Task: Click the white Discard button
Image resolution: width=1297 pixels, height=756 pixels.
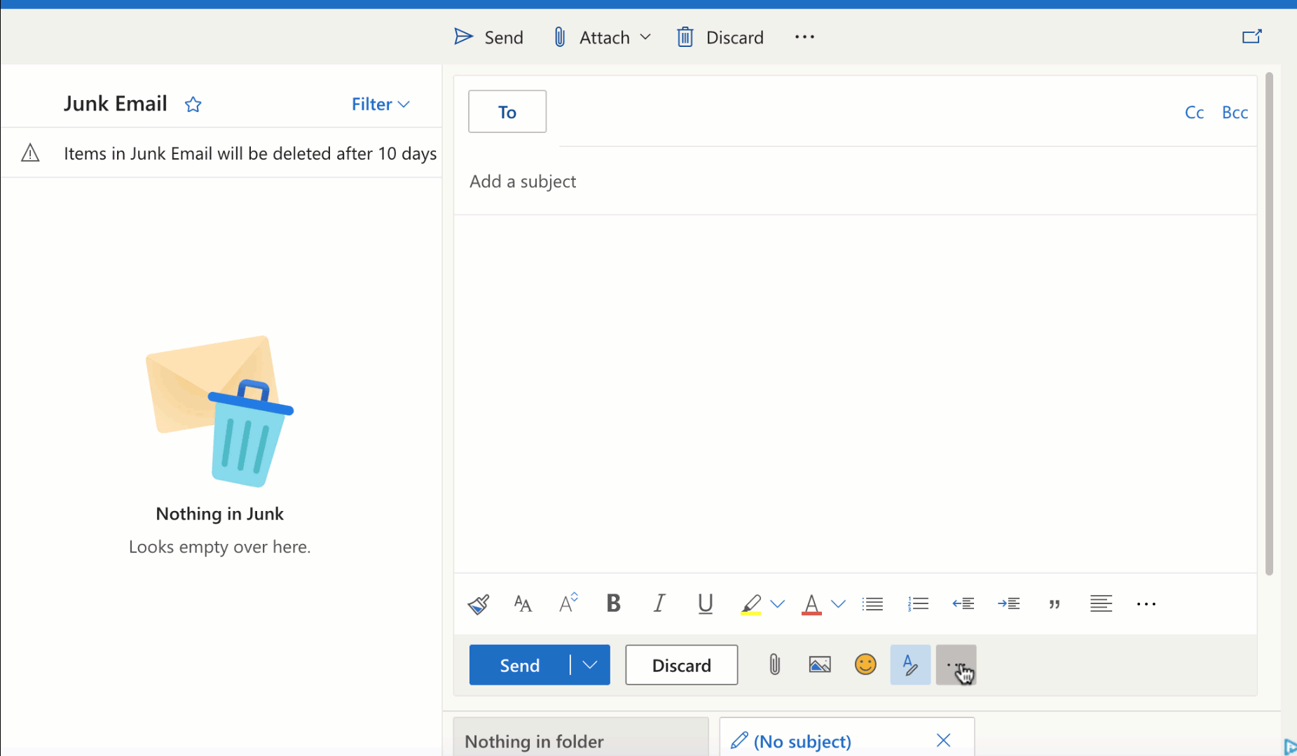Action: 681,665
